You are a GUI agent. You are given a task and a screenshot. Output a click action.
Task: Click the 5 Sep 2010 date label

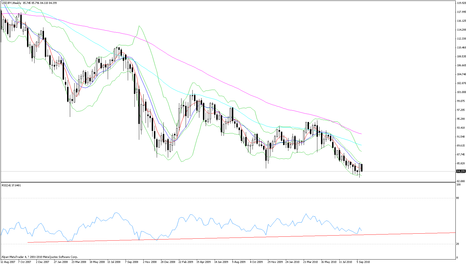pyautogui.click(x=363, y=262)
